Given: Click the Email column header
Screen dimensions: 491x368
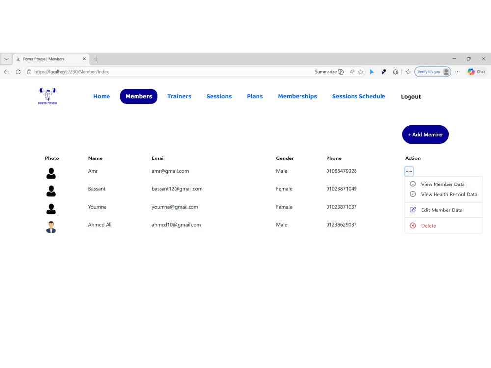Looking at the screenshot, I should point(158,158).
